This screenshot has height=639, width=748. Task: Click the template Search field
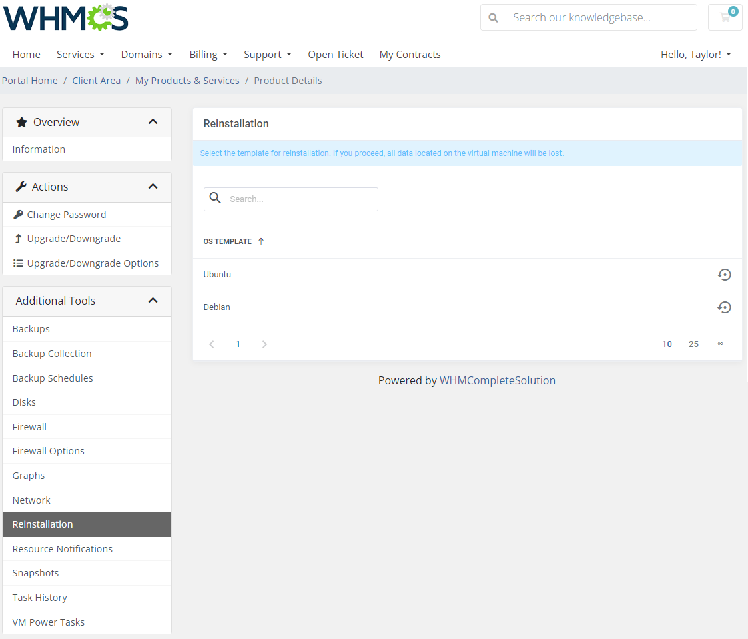coord(291,199)
